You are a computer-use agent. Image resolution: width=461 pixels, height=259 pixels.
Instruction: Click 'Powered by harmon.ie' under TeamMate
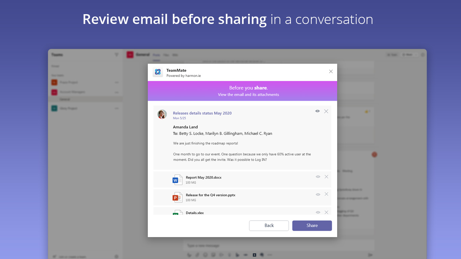(x=184, y=76)
